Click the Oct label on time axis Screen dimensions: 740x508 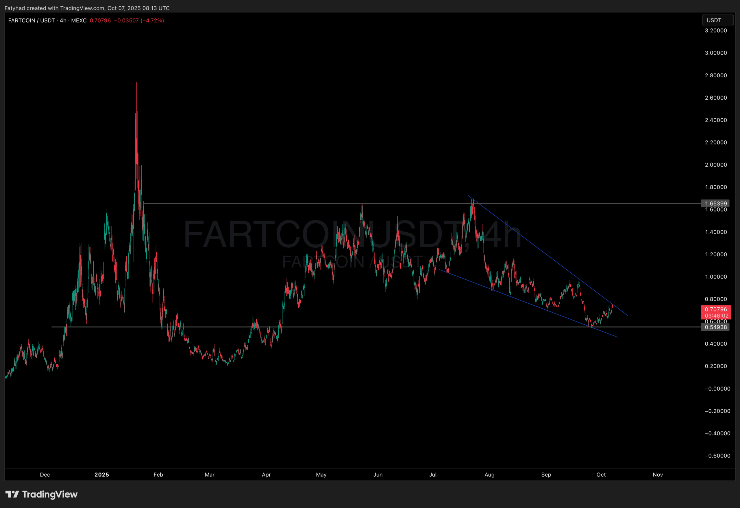click(x=601, y=475)
